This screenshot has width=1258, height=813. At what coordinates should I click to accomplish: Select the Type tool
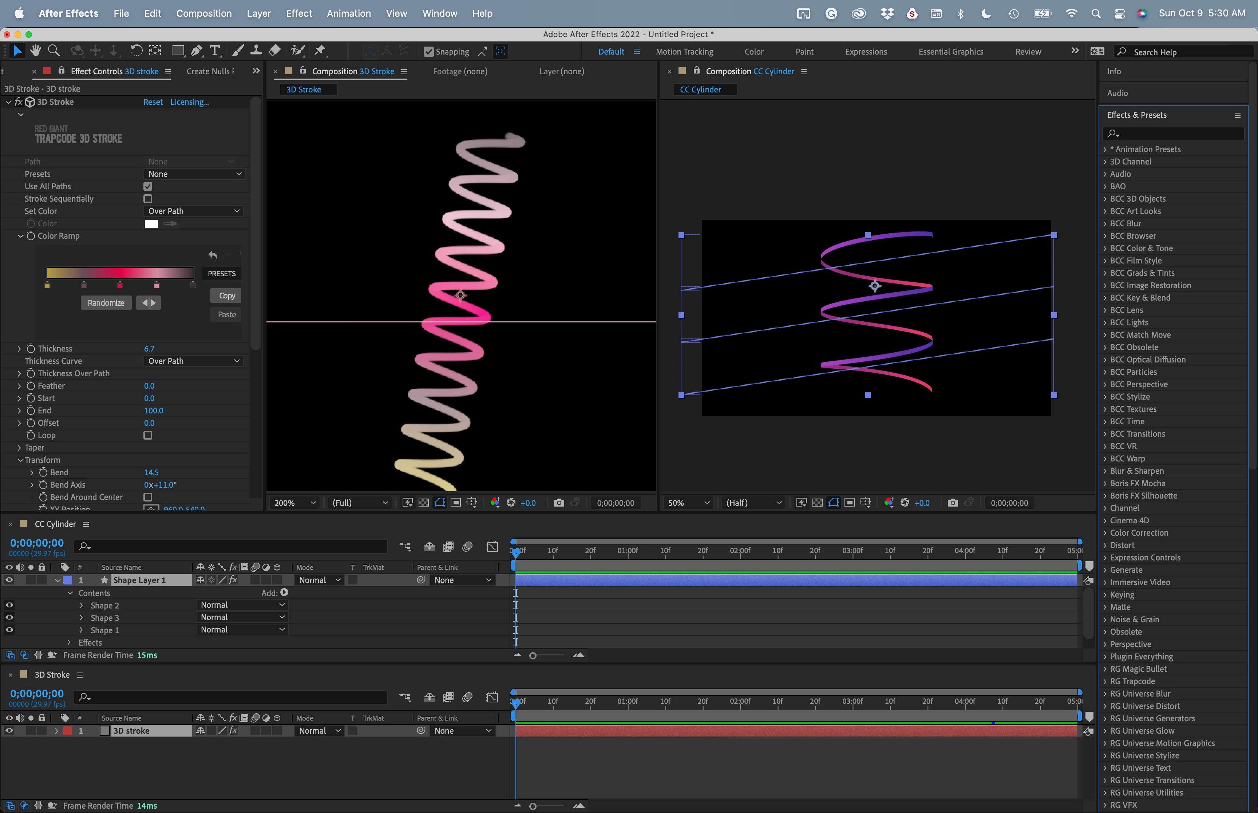point(214,51)
